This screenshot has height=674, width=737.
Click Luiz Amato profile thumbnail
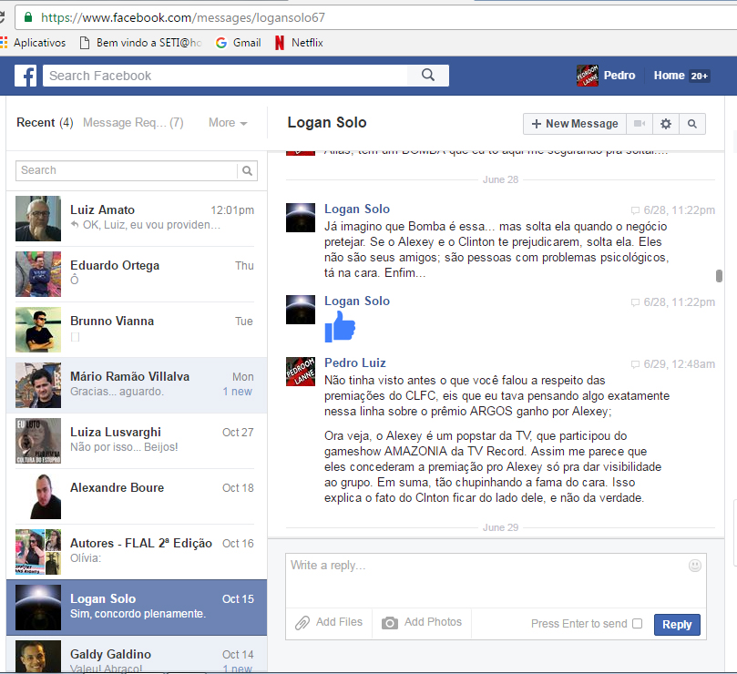pyautogui.click(x=38, y=219)
